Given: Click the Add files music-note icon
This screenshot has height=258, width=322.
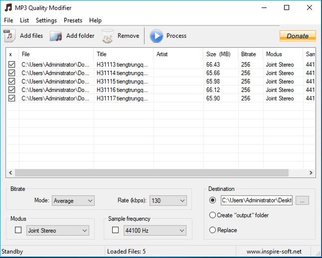Looking at the screenshot, I should [x=10, y=36].
